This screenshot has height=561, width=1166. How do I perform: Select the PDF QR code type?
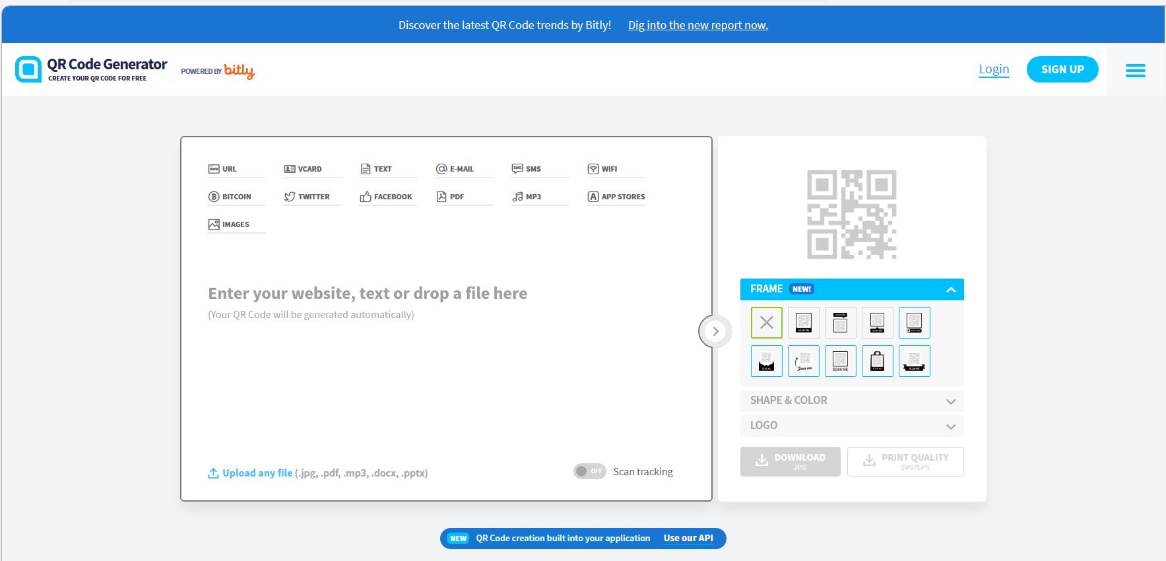click(451, 197)
